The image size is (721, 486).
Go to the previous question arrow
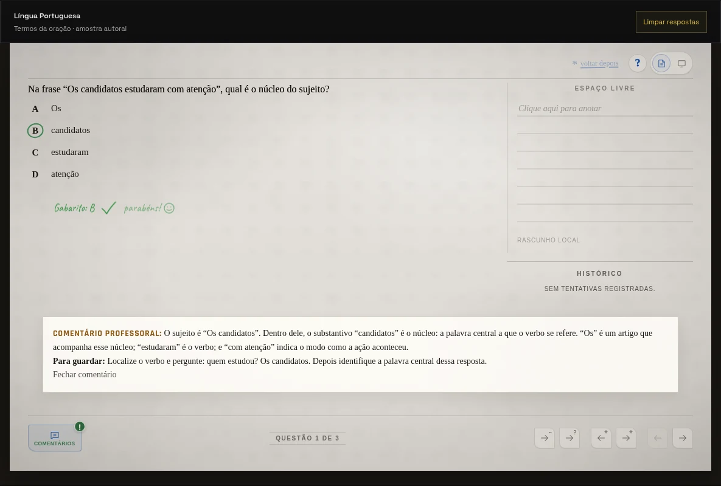(658, 438)
